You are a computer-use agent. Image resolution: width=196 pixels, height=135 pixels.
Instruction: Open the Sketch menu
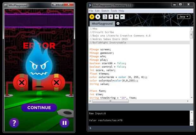(105, 11)
